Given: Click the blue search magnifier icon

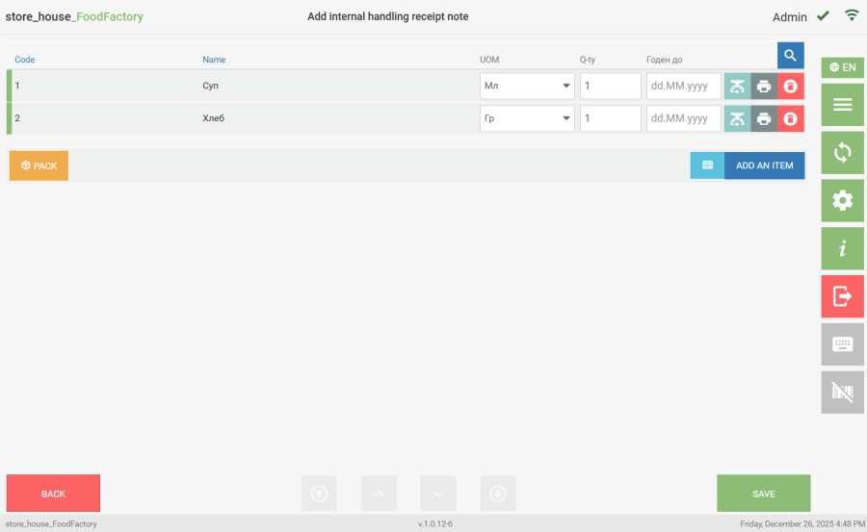Looking at the screenshot, I should (790, 56).
